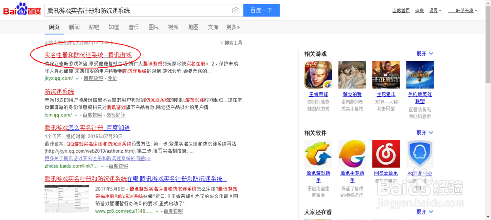
Task: Open 防沉迷系统 search result
Action: [x=59, y=92]
